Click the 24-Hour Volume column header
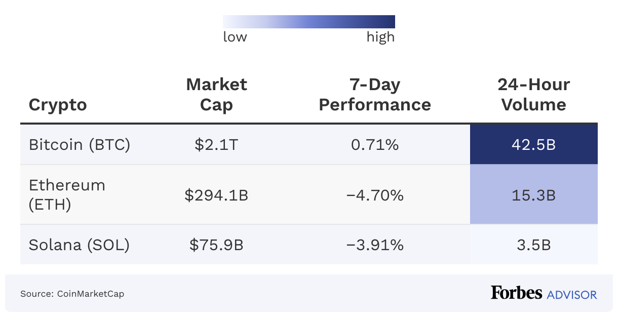618x318 pixels. coord(533,94)
